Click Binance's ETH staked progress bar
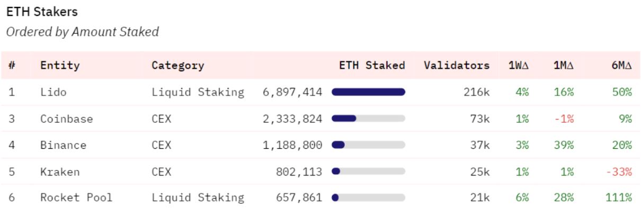The width and height of the screenshot is (641, 208). click(x=368, y=145)
